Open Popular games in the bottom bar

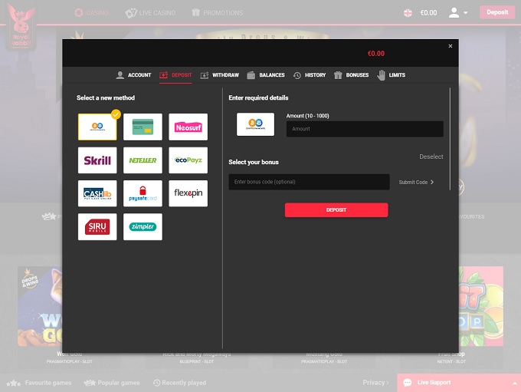112,383
